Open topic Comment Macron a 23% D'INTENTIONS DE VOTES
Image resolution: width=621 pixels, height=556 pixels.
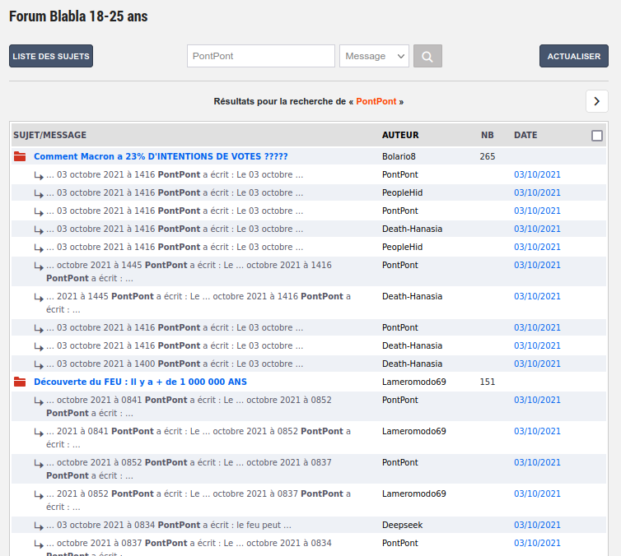coord(161,156)
